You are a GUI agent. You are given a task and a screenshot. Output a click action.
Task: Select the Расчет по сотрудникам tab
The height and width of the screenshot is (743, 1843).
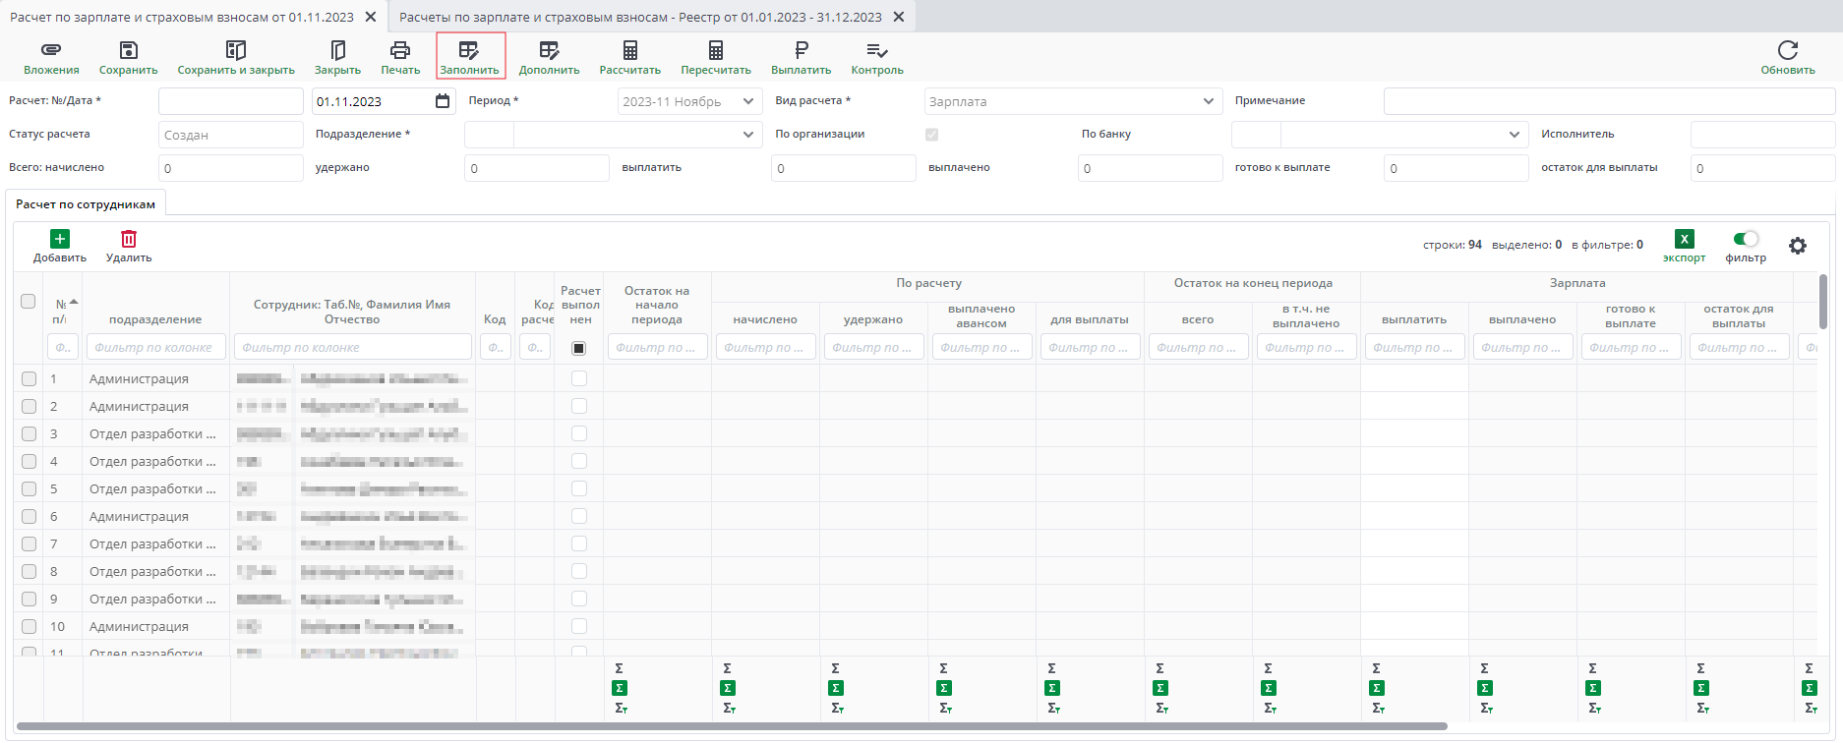click(86, 204)
